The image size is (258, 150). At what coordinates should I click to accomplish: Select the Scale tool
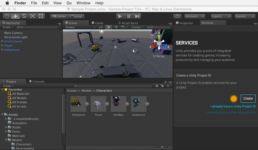[32, 16]
